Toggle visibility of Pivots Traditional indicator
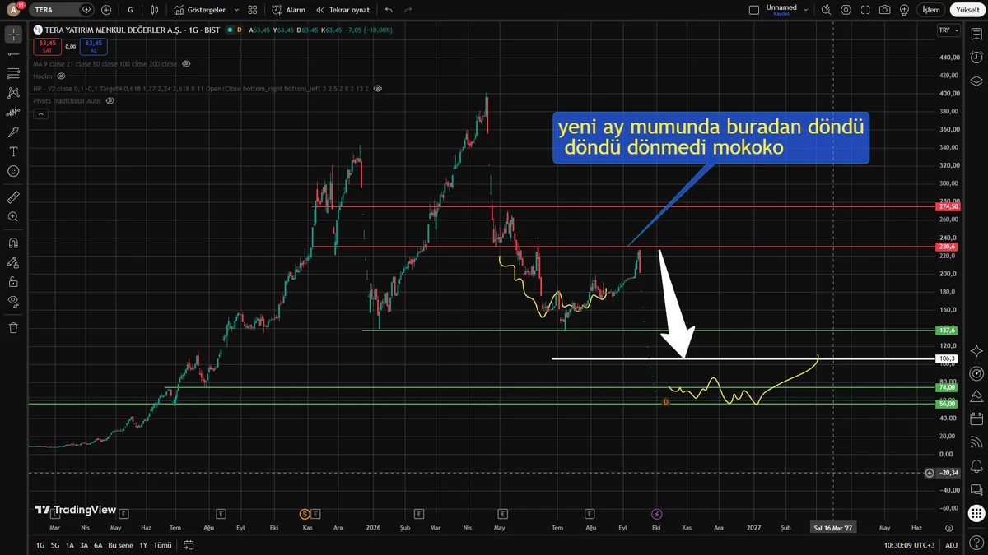Image resolution: width=988 pixels, height=555 pixels. click(x=110, y=100)
